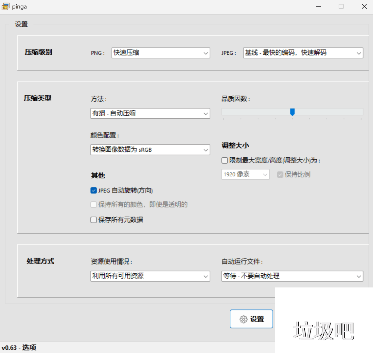Click the pinga application icon in title bar
This screenshot has width=373, height=353.
(5, 6)
